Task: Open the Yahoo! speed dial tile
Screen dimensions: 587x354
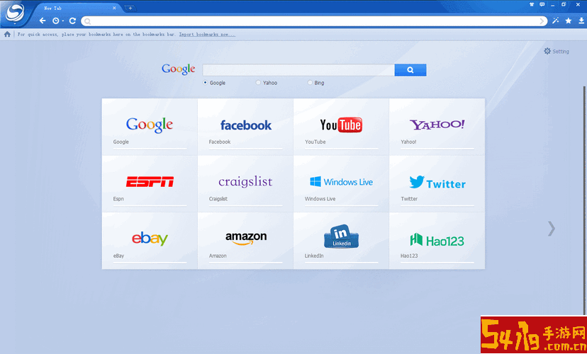Action: pyautogui.click(x=437, y=127)
